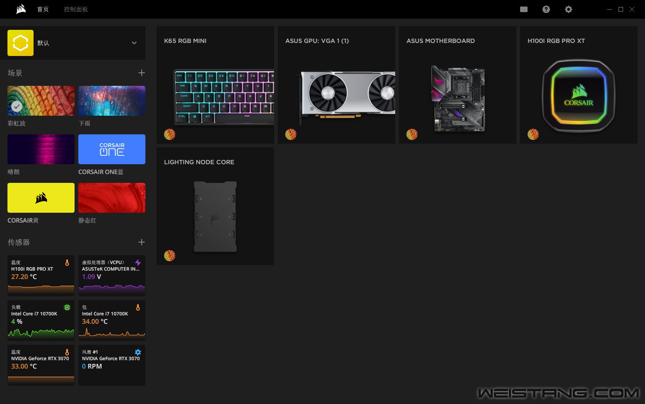Click the 默认 profile name text
The image size is (645, 404).
click(x=43, y=43)
